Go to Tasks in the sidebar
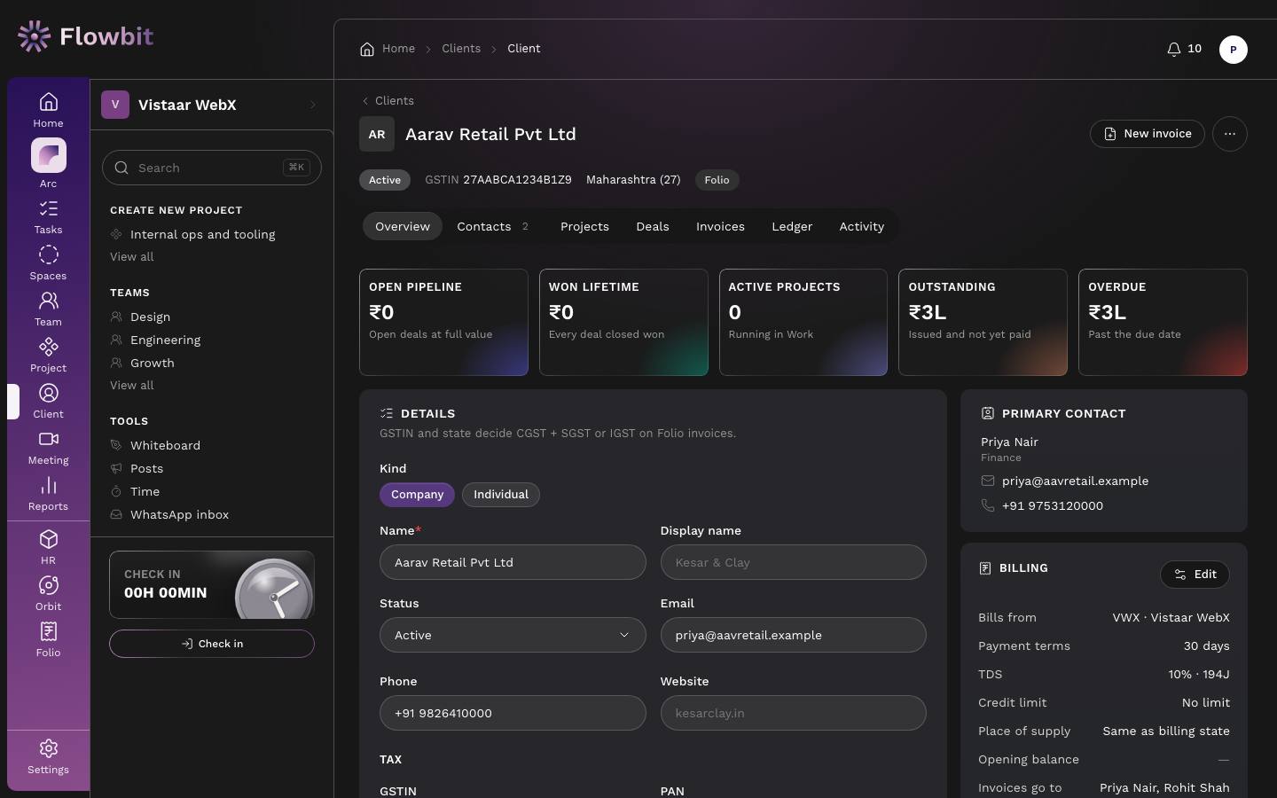The width and height of the screenshot is (1277, 798). 48,217
